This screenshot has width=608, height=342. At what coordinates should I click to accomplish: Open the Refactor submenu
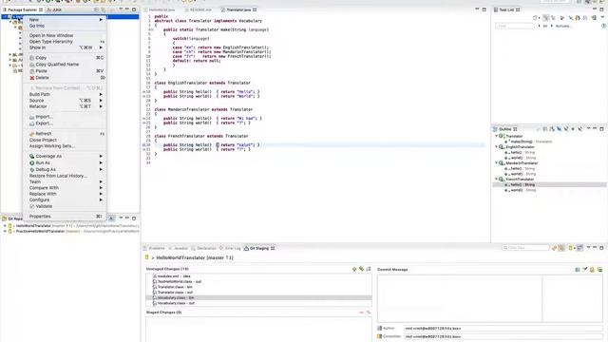65,106
